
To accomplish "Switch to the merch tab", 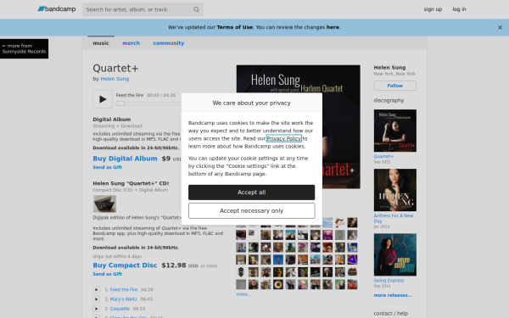I will (131, 43).
